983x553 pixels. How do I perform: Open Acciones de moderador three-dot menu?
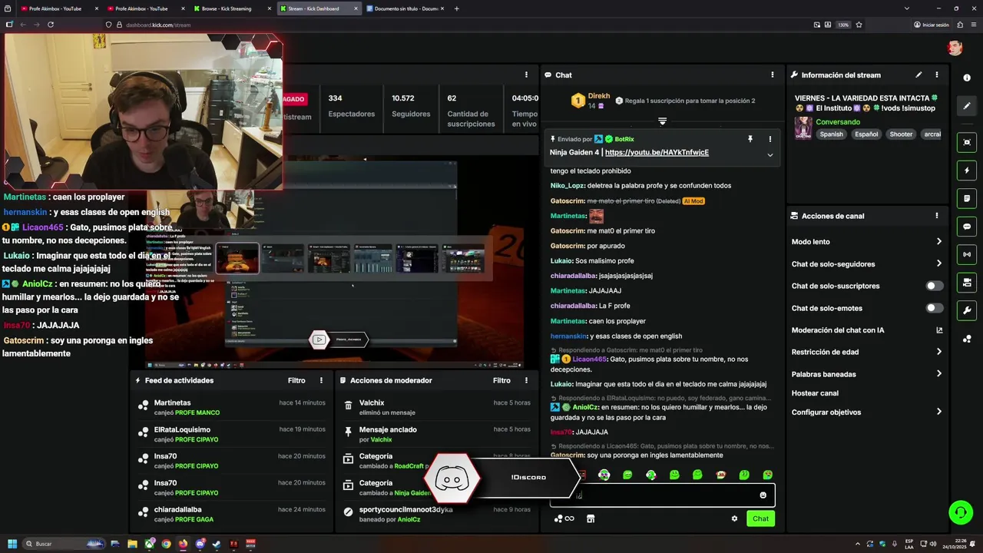pos(526,380)
